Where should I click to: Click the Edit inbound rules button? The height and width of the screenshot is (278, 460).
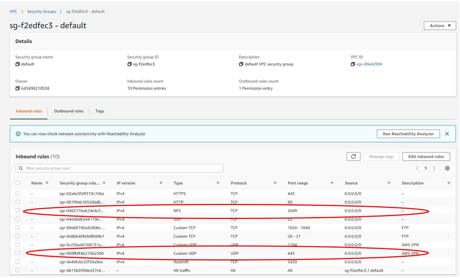(x=426, y=157)
